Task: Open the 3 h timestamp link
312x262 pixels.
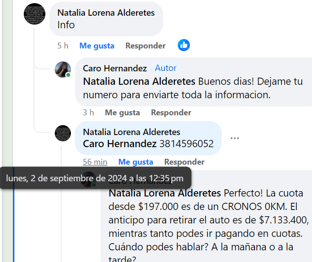Action: [88, 113]
